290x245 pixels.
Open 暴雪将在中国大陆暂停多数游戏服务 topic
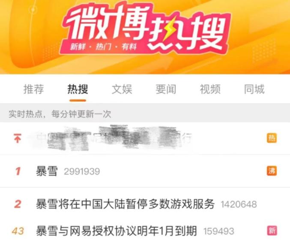[125, 204]
